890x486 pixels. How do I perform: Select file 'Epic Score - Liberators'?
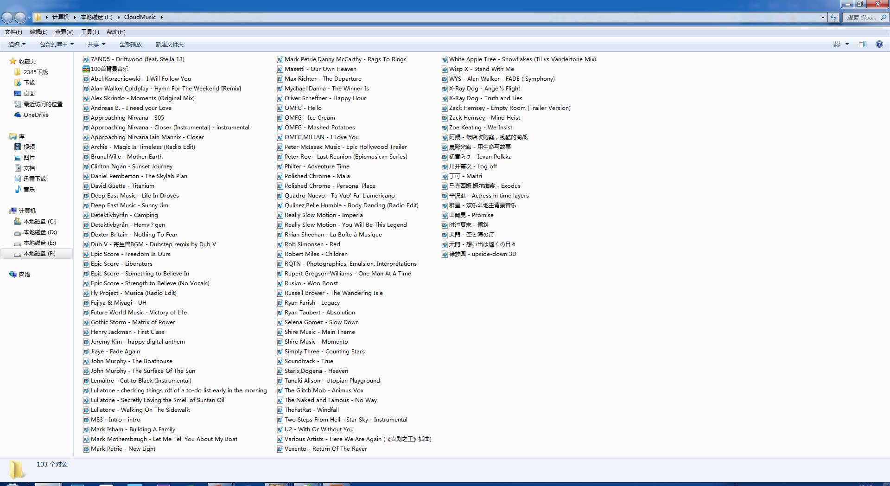pos(121,264)
